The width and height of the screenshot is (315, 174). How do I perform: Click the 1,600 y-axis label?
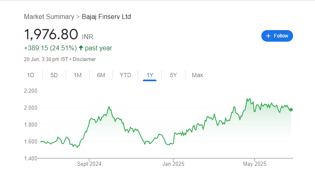(31, 142)
